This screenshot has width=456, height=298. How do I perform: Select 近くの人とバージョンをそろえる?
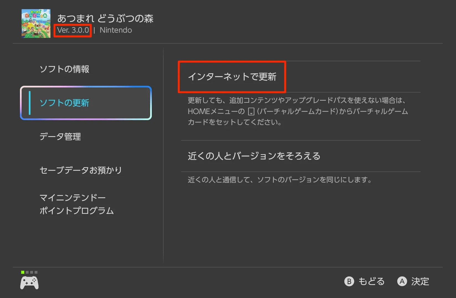254,156
